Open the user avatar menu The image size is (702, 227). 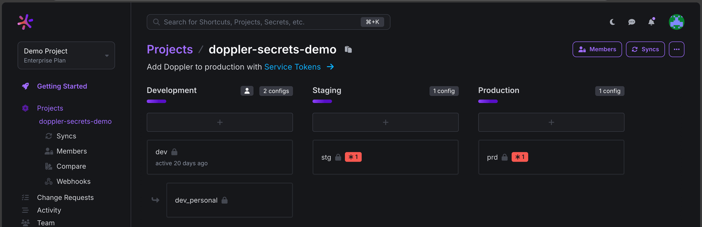[x=677, y=22]
